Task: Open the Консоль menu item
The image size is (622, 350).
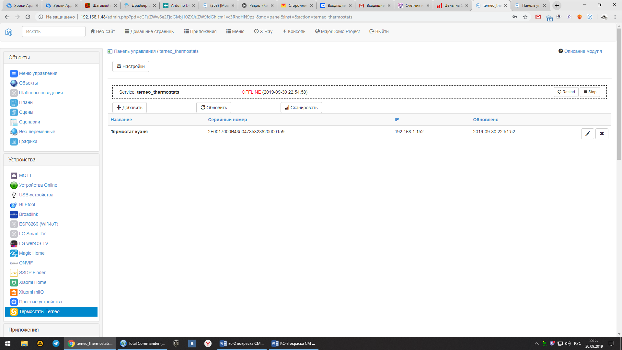Action: 294,31
